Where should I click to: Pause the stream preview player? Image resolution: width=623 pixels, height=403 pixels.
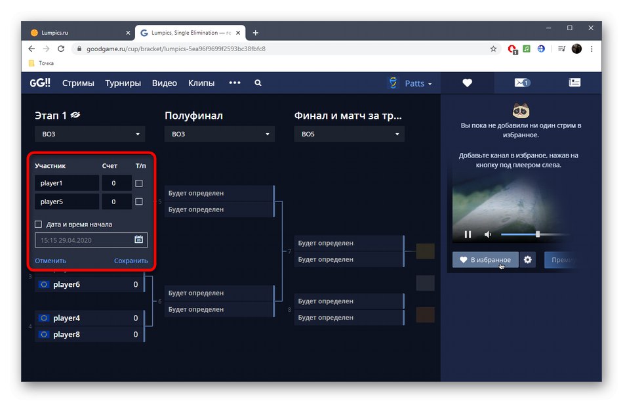(x=468, y=234)
